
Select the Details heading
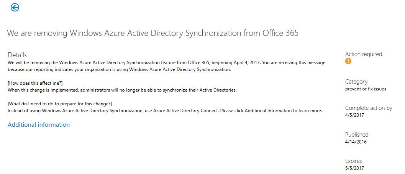click(17, 55)
